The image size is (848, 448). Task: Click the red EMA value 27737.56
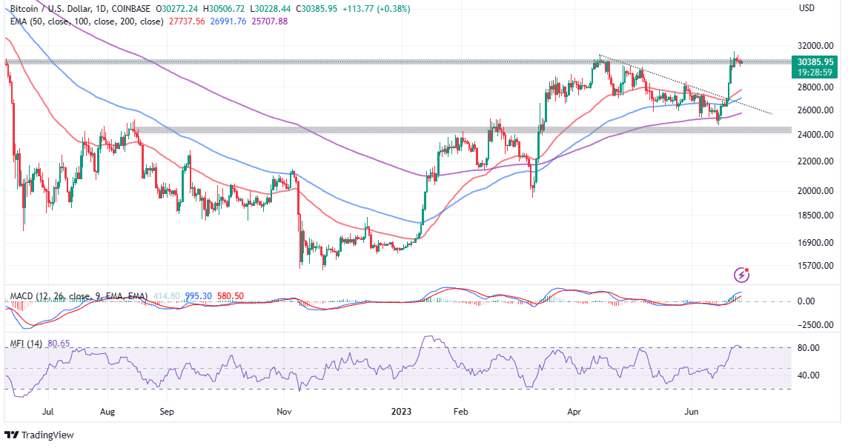click(188, 21)
